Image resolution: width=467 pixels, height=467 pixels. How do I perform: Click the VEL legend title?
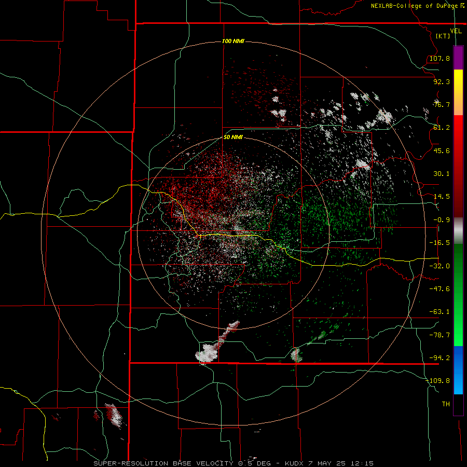click(x=456, y=31)
